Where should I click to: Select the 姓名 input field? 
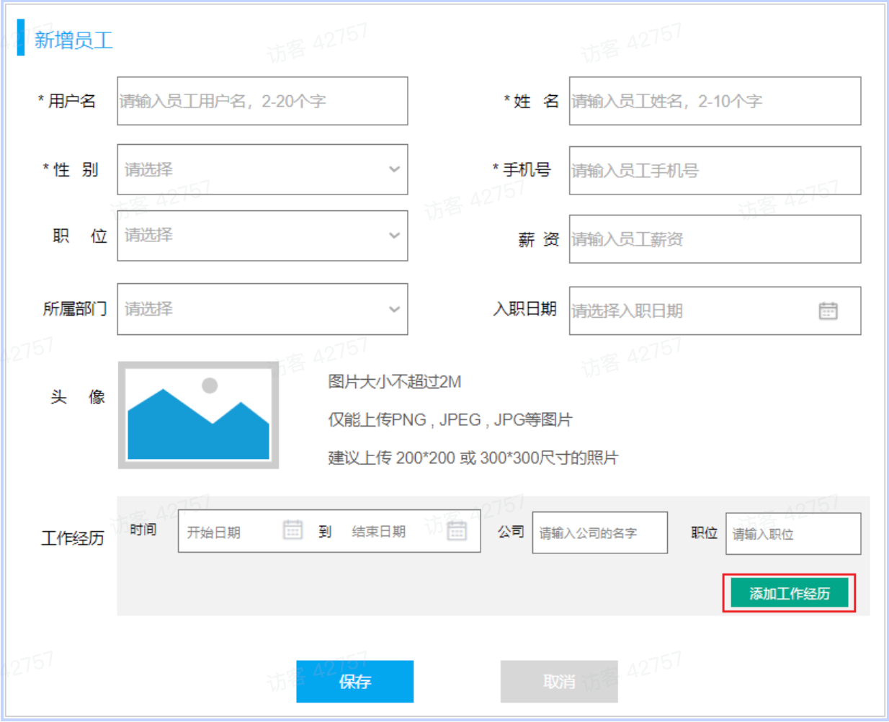(x=714, y=101)
